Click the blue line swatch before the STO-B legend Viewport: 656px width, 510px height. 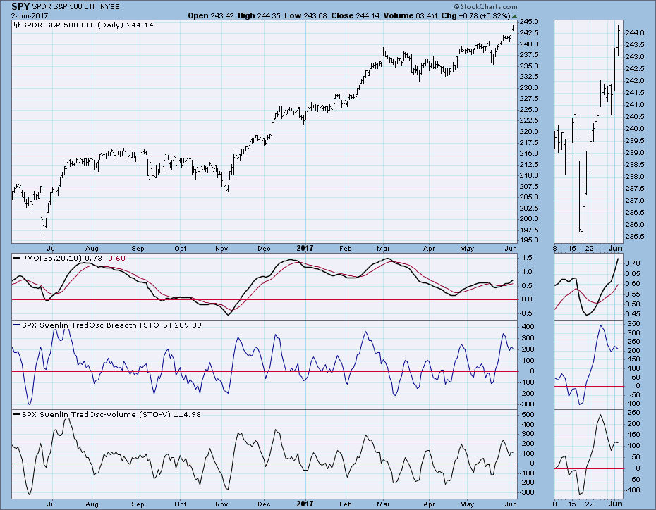pyautogui.click(x=17, y=325)
